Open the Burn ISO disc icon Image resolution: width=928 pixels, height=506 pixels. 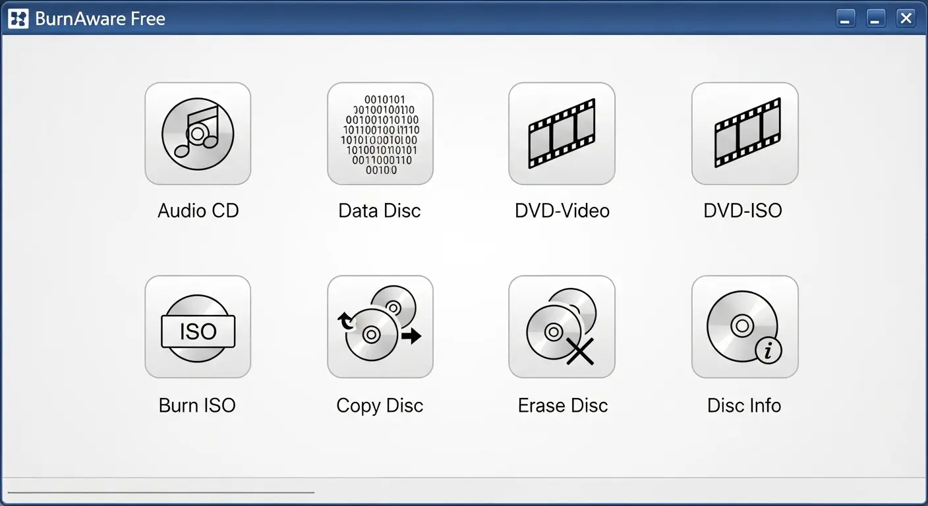click(198, 327)
